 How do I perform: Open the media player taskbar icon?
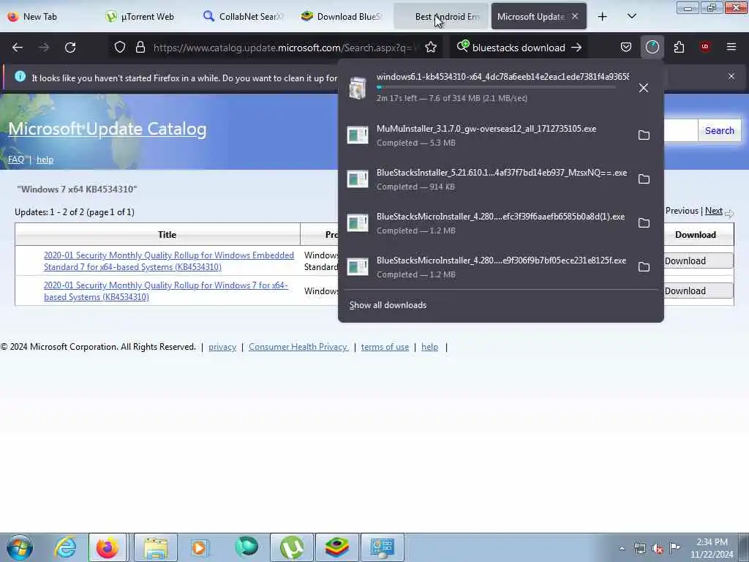pyautogui.click(x=200, y=547)
